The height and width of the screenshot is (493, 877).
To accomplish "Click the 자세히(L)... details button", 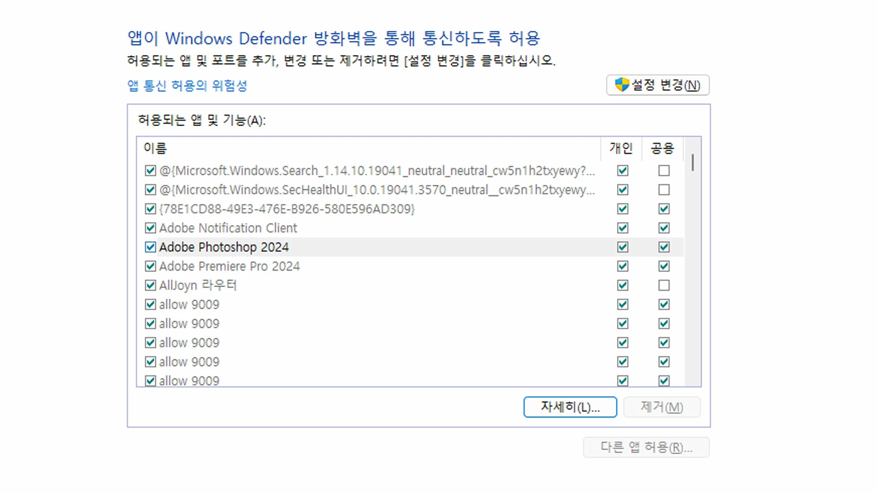I will pos(570,407).
